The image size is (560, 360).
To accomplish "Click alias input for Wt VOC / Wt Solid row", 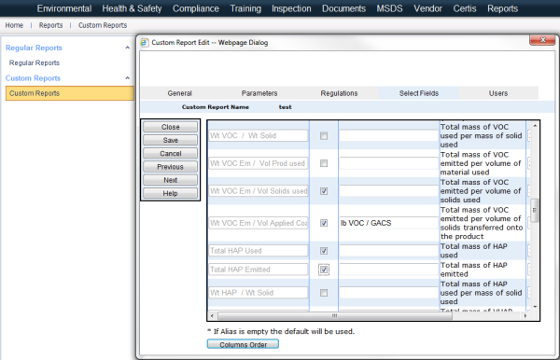I will coord(388,135).
